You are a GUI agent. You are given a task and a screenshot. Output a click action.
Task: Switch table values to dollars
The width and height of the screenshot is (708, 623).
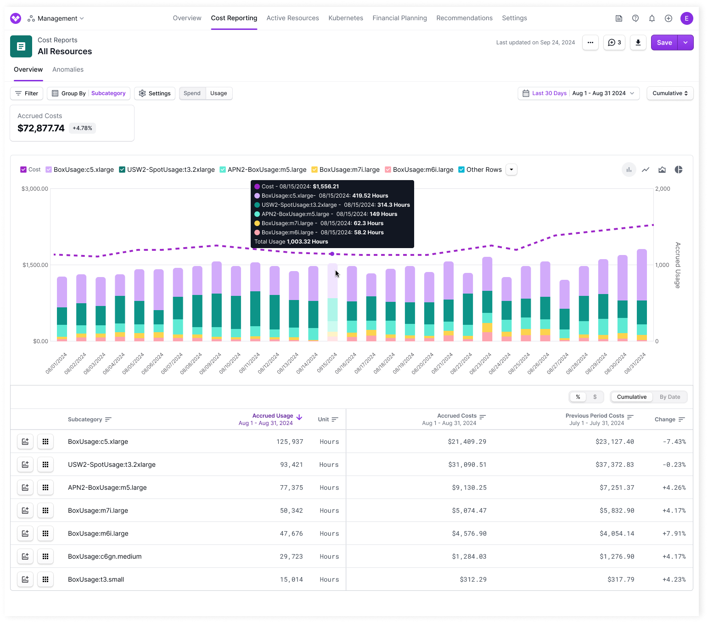[x=595, y=397]
